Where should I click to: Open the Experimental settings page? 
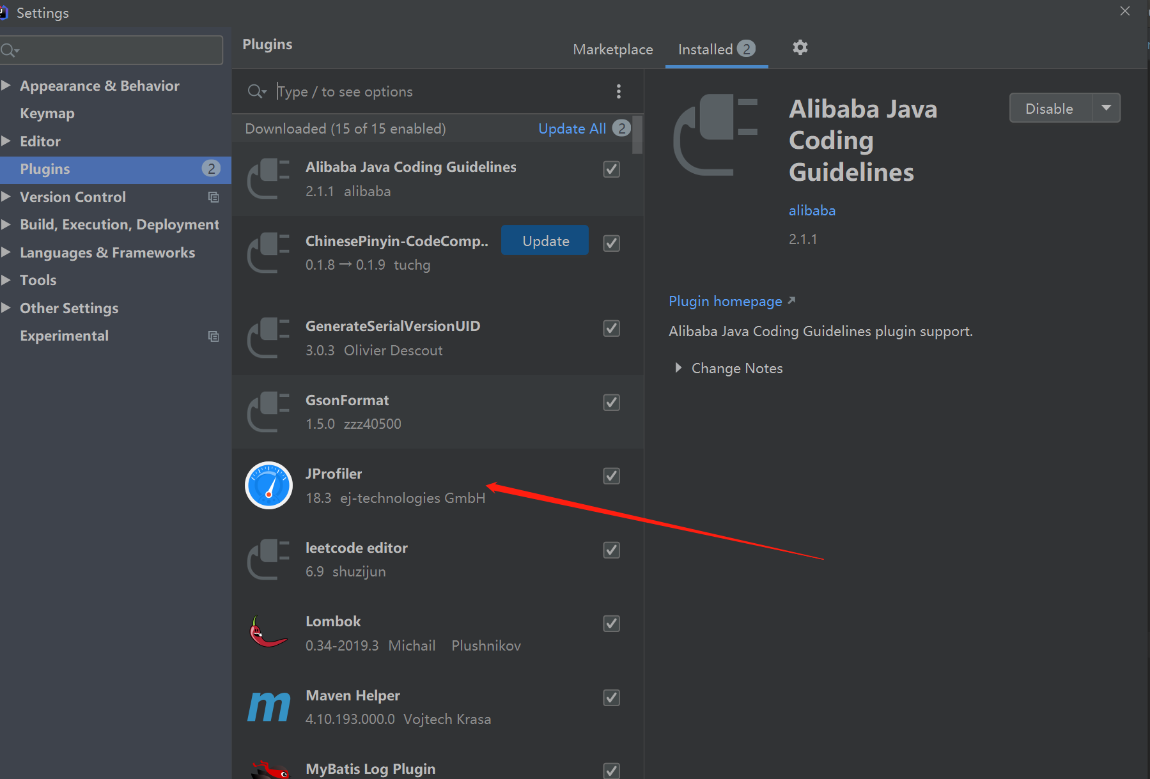[64, 336]
